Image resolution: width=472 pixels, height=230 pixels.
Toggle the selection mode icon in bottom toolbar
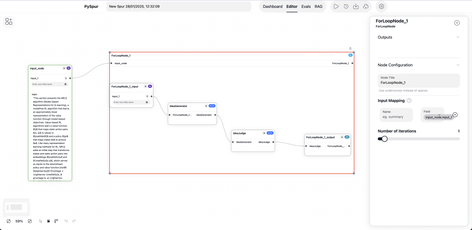pyautogui.click(x=40, y=221)
